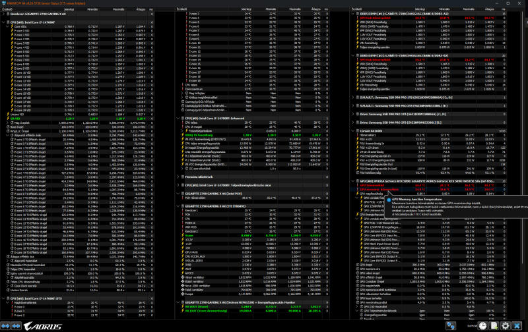Collapse the GPU [#0] NVIDIA GeForce RTX 5090 group

pyautogui.click(x=353, y=181)
